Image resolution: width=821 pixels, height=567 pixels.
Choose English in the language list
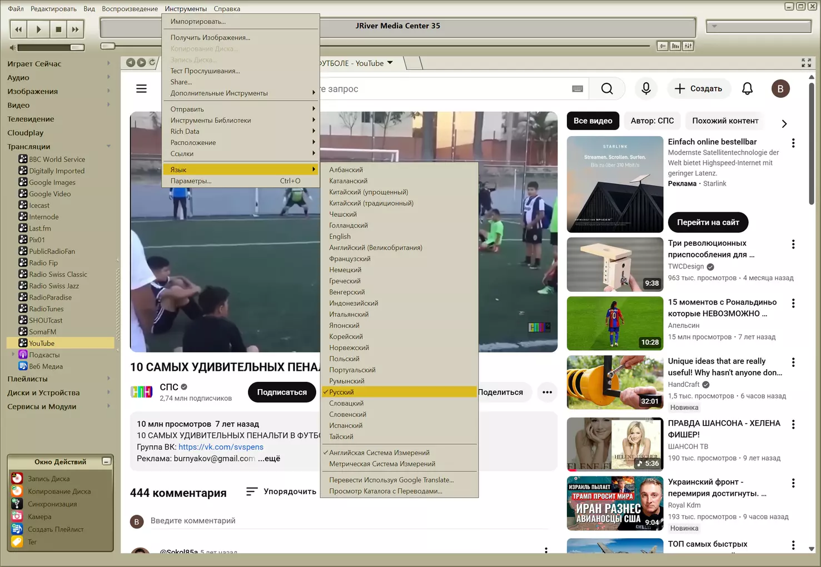tap(340, 236)
